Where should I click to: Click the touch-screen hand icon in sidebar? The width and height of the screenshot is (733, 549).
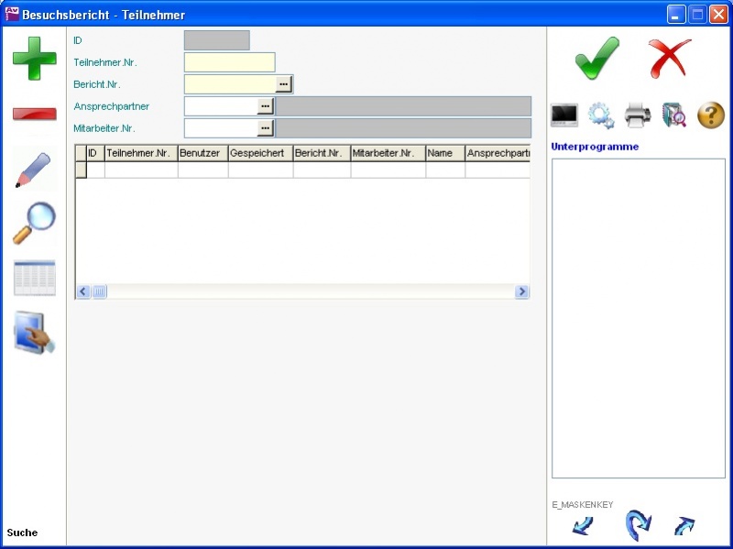(34, 333)
